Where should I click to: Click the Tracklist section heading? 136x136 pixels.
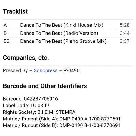(x=15, y=11)
